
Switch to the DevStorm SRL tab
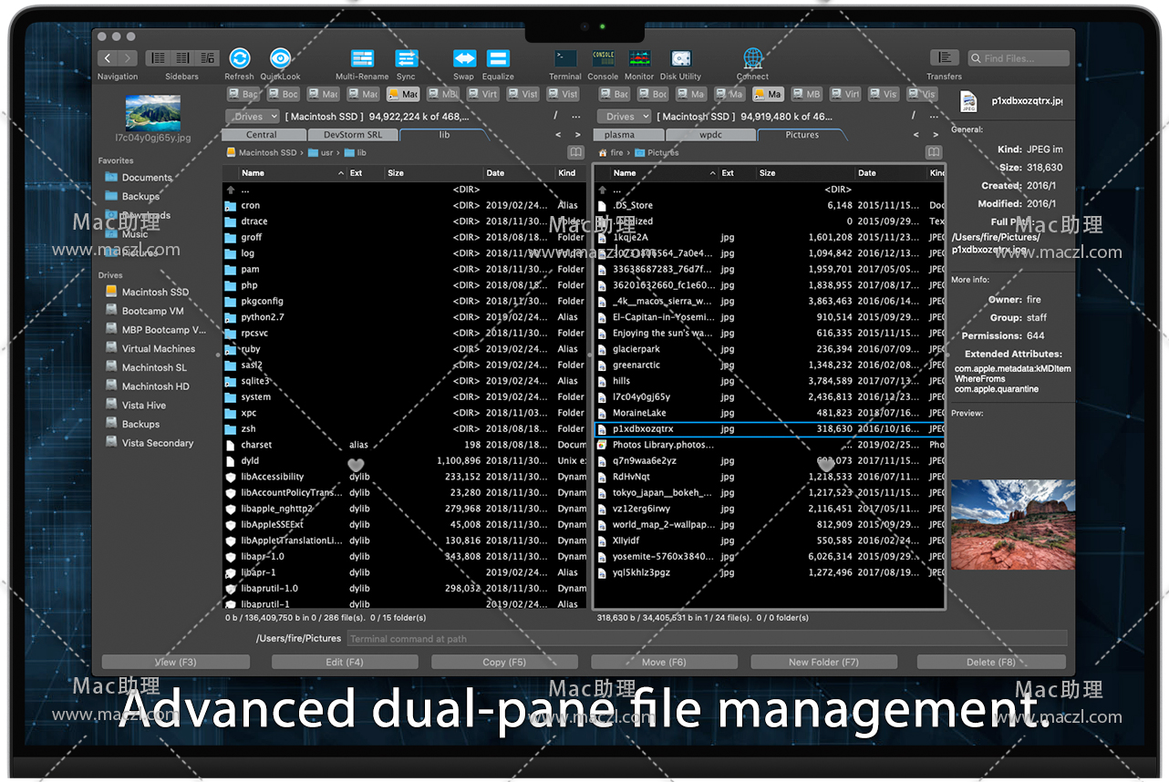(353, 135)
